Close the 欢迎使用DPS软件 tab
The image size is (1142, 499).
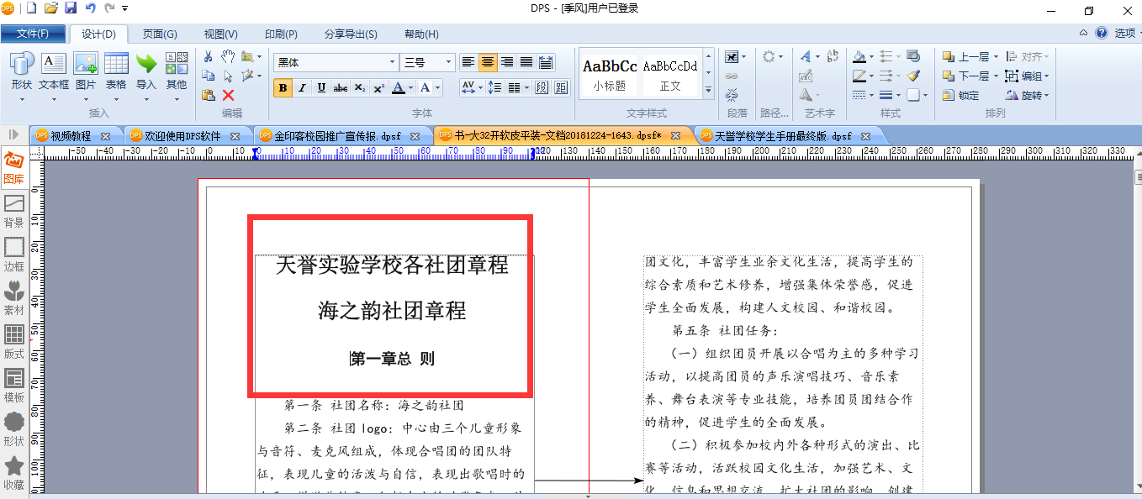pyautogui.click(x=235, y=136)
